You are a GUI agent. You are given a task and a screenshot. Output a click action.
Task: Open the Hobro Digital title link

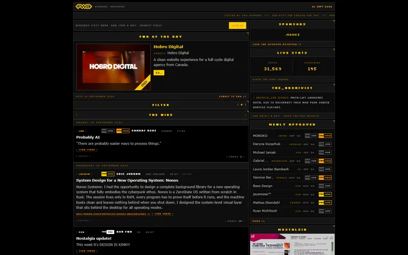[168, 47]
